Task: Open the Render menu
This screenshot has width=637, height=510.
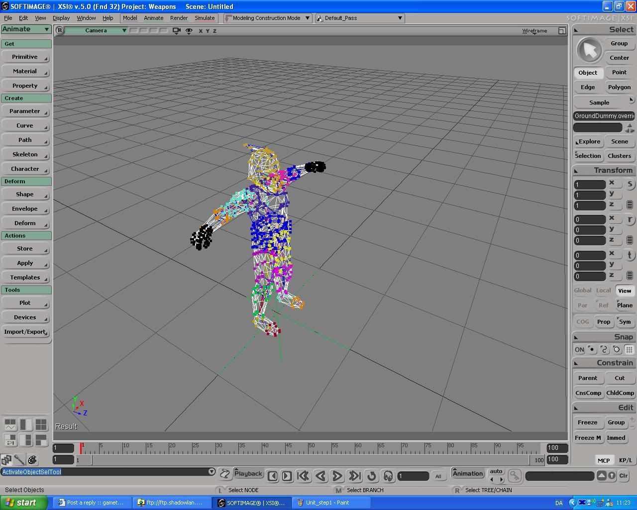Action: click(x=179, y=18)
